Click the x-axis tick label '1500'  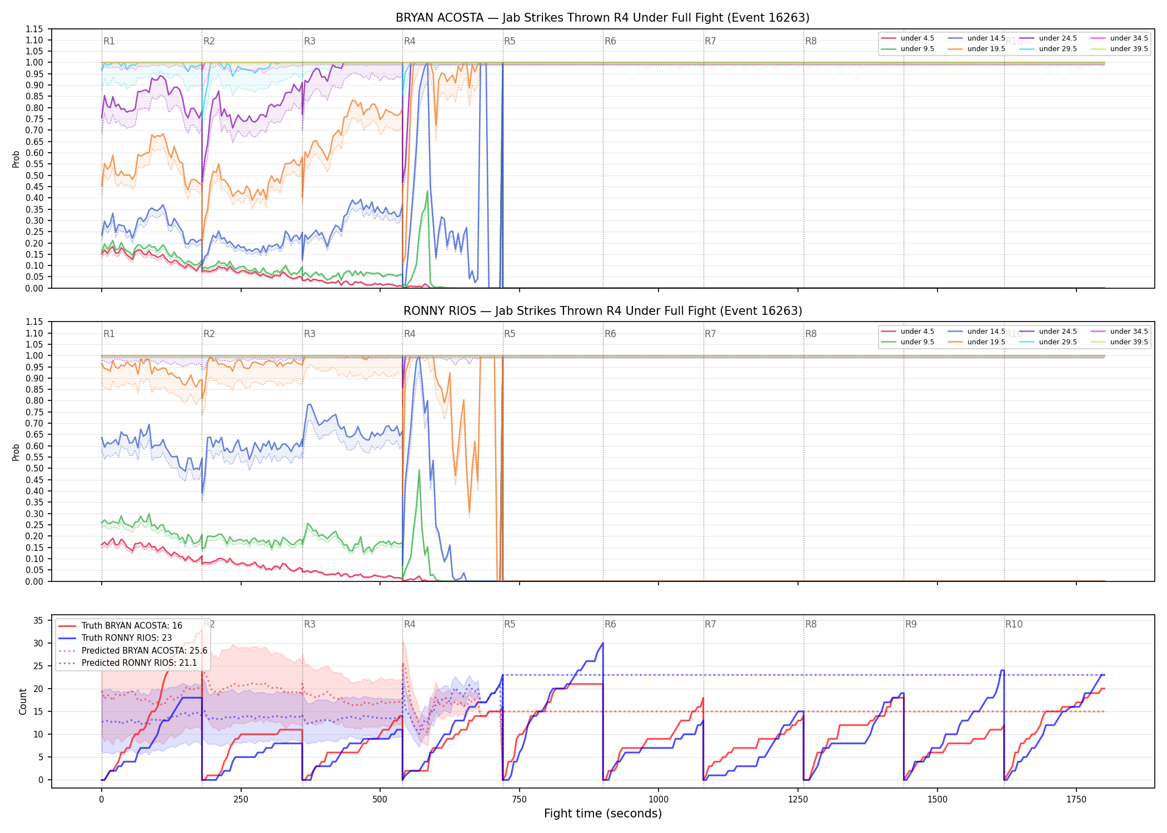pos(937,800)
